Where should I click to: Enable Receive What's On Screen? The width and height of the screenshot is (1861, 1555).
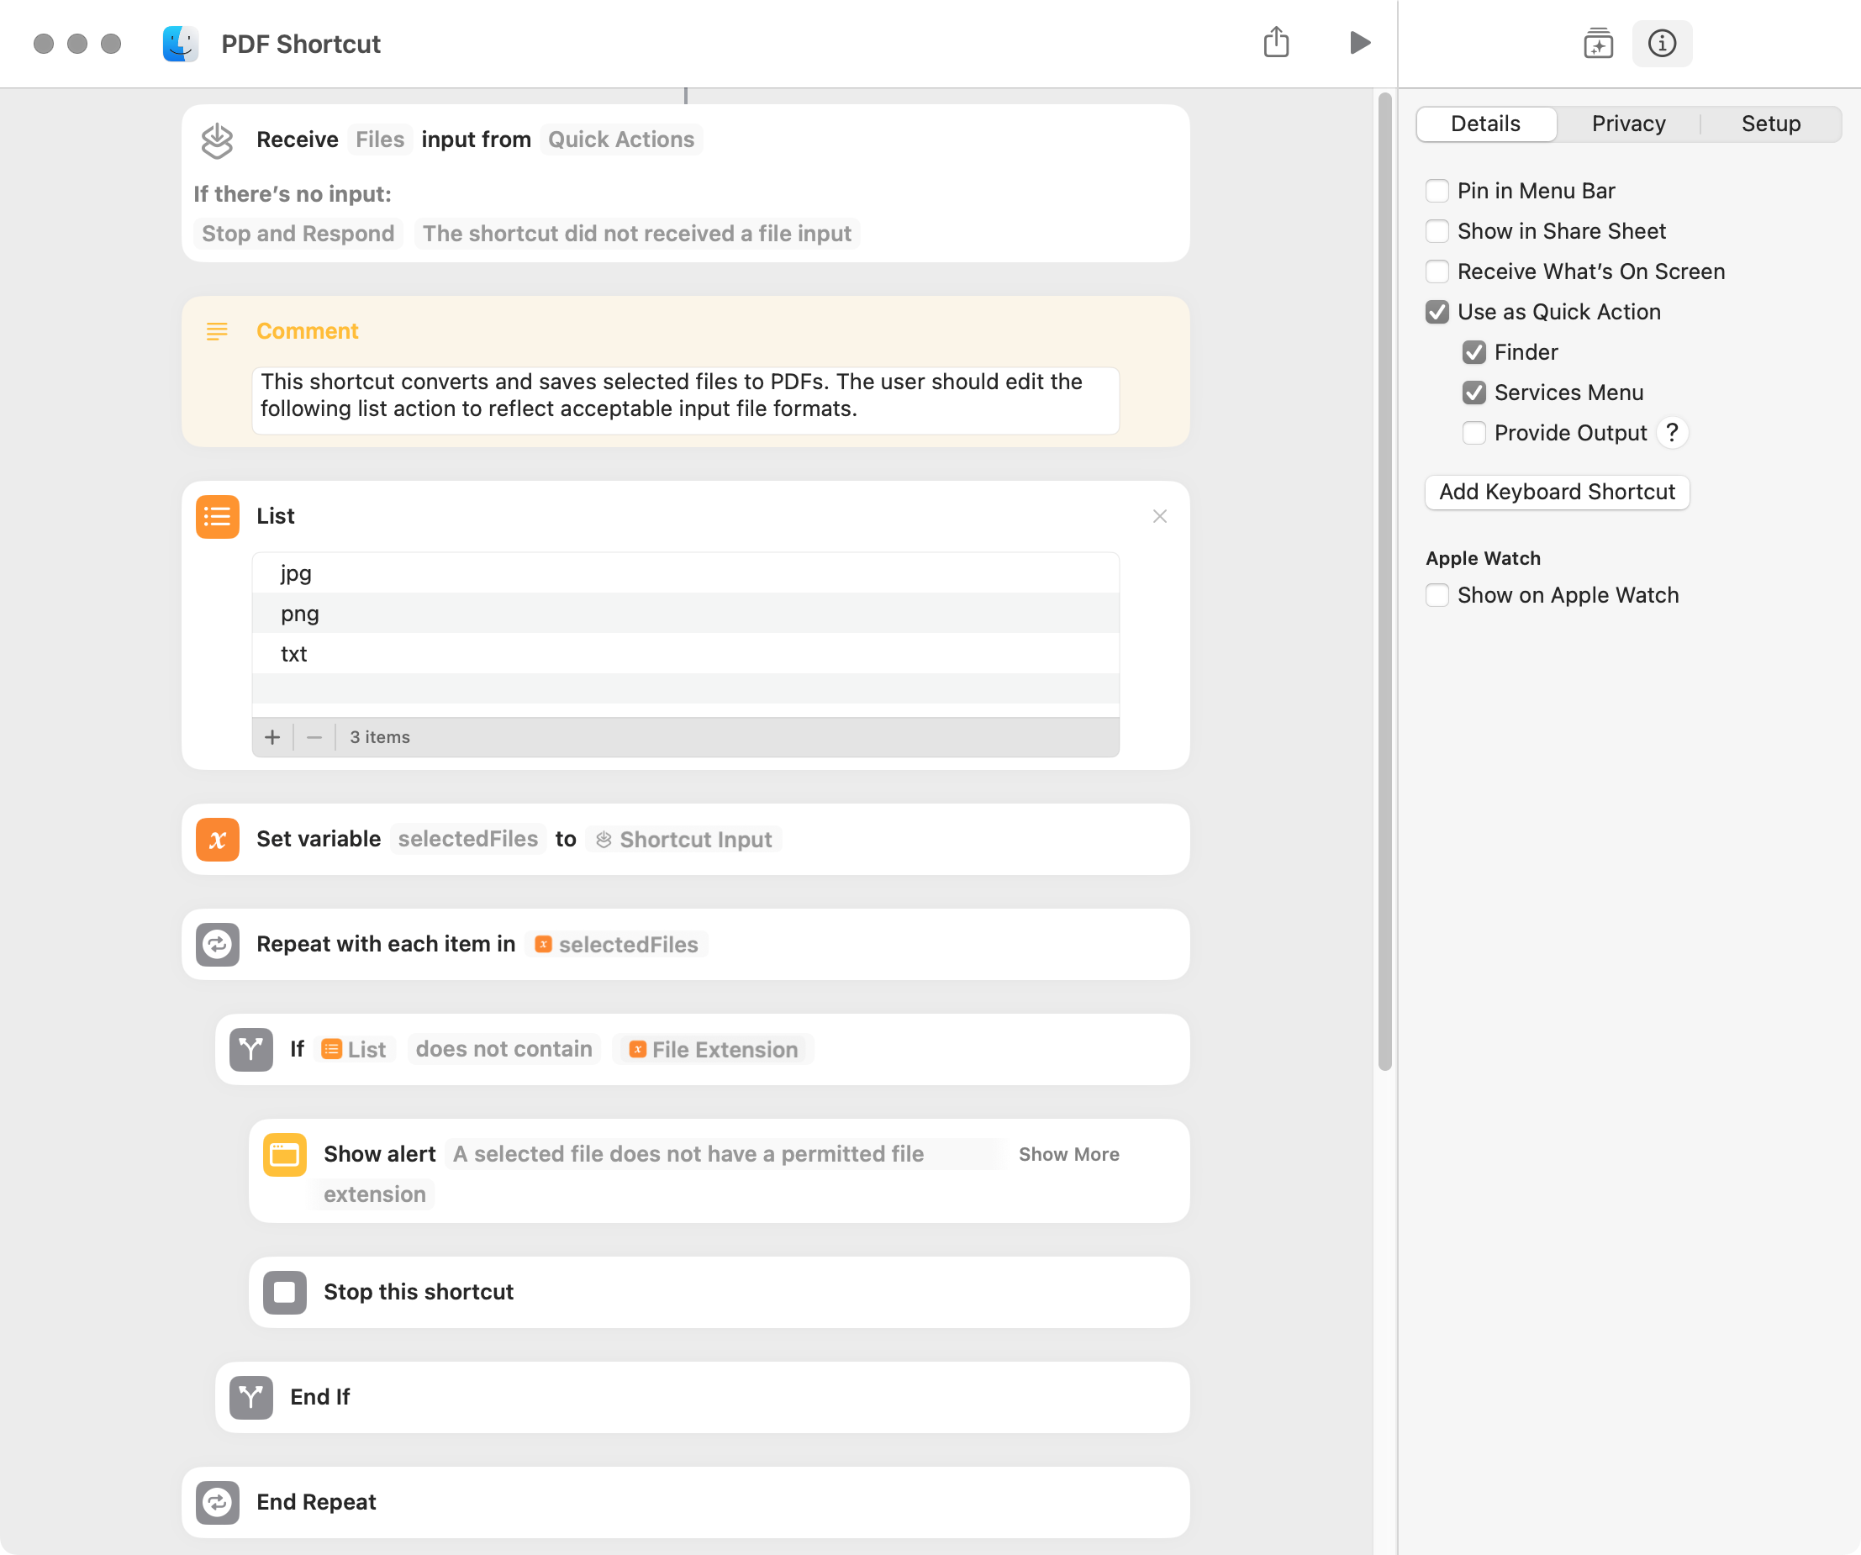pos(1437,271)
